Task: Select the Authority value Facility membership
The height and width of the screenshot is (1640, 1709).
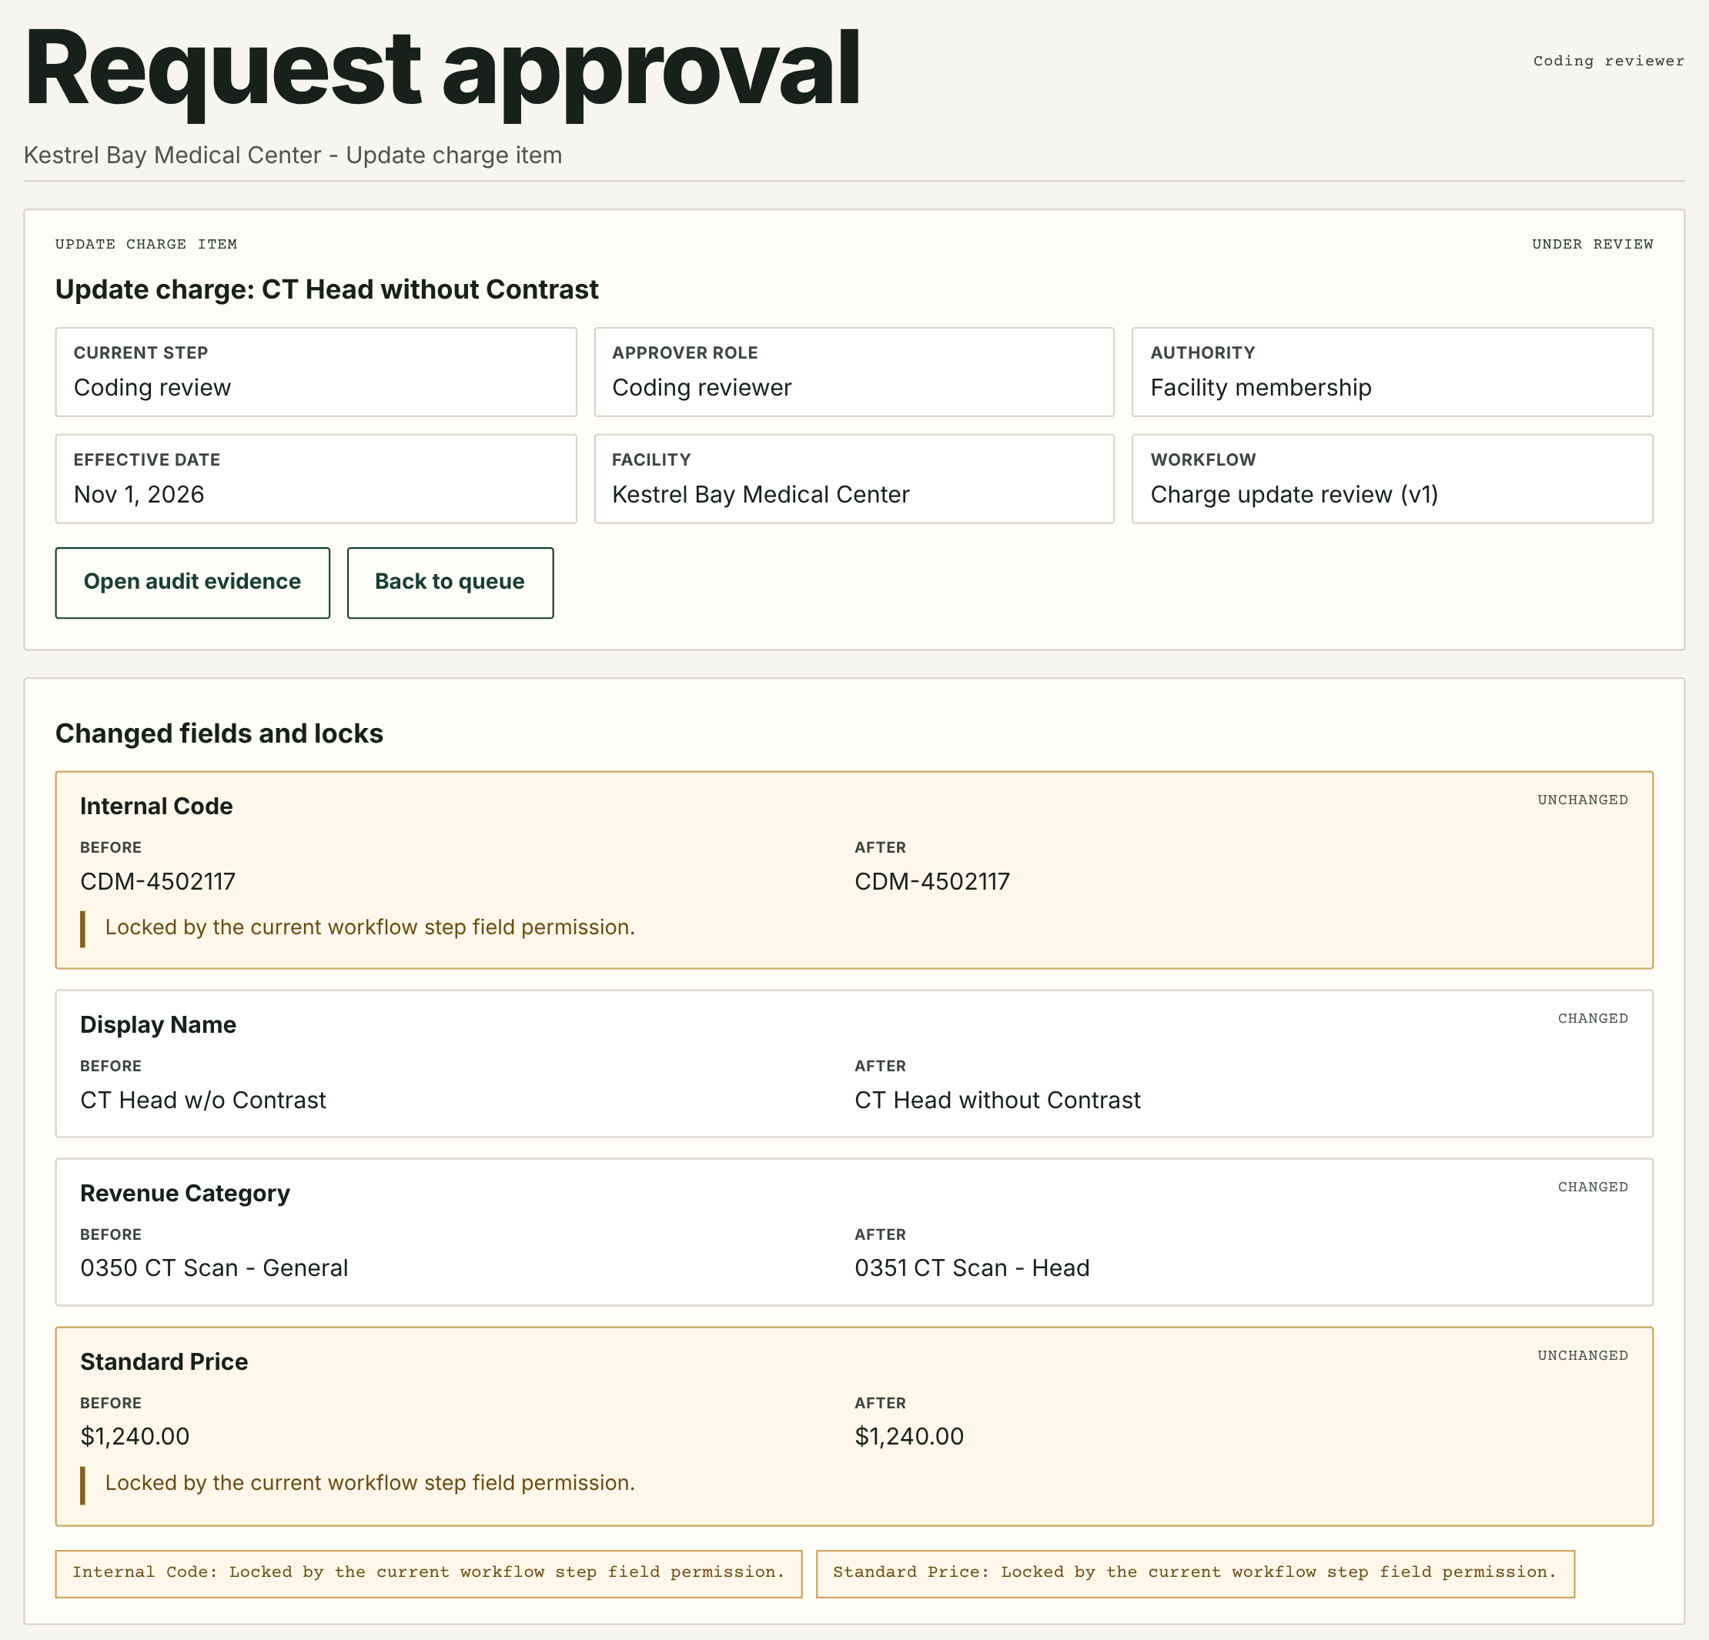Action: (1260, 387)
